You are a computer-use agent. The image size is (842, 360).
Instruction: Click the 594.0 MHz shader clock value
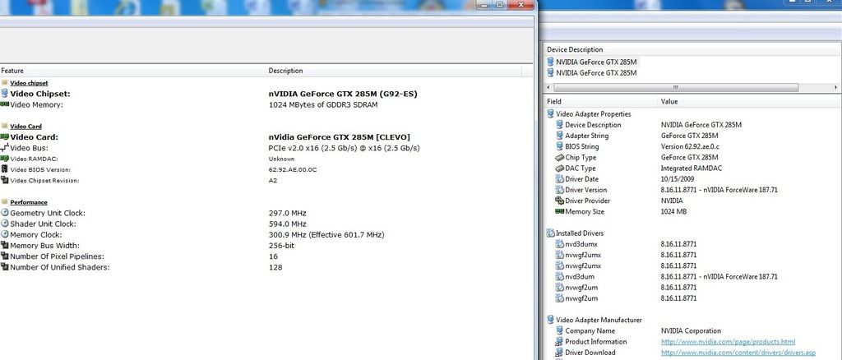(287, 224)
